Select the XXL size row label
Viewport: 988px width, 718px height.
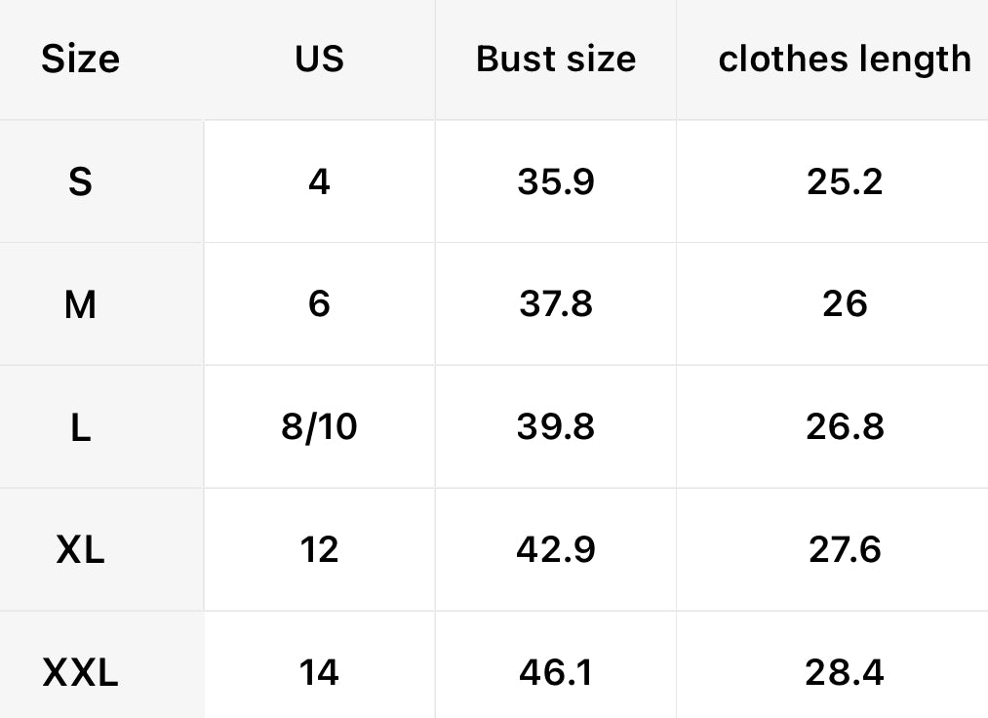(x=80, y=673)
